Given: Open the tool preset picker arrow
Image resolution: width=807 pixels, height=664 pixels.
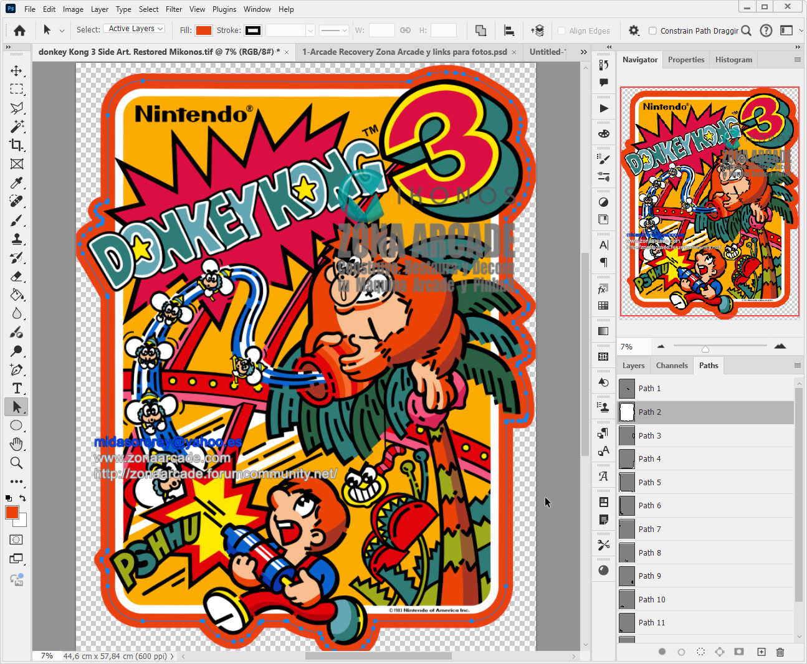Looking at the screenshot, I should 62,31.
